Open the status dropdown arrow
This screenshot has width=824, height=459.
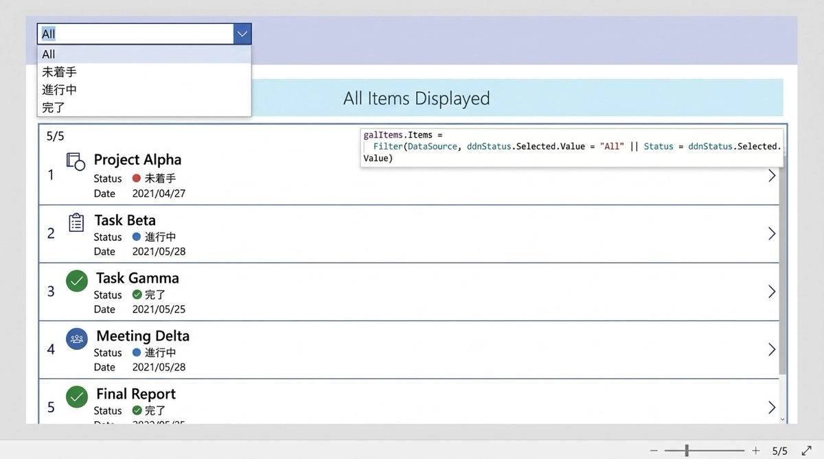(x=242, y=34)
